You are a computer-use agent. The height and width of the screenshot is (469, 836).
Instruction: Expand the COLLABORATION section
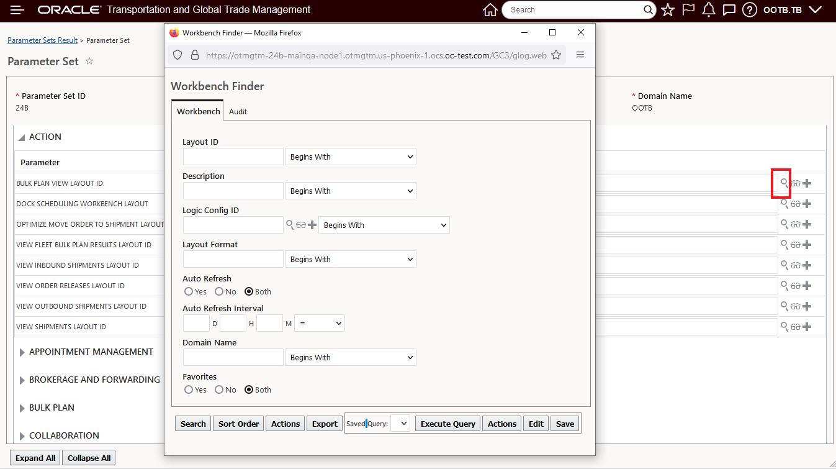point(22,436)
